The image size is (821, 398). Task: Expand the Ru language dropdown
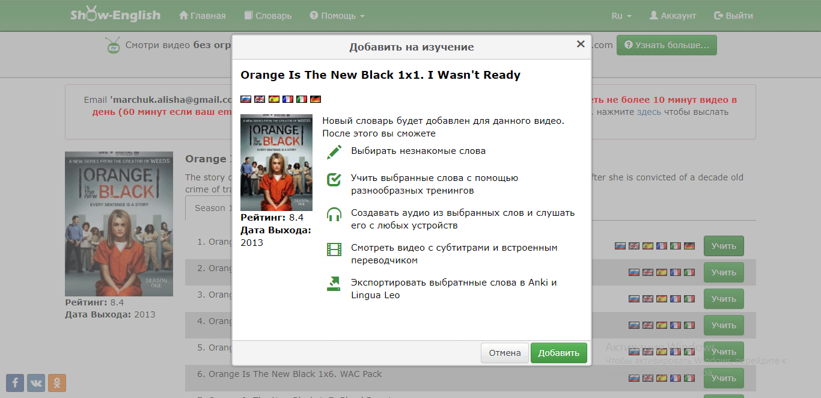621,16
